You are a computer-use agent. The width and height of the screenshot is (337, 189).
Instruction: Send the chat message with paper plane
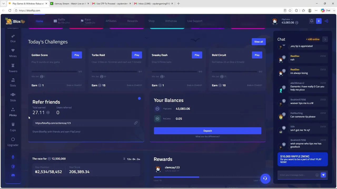[323, 175]
